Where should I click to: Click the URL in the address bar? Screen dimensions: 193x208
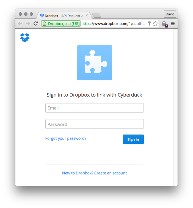(x=113, y=24)
